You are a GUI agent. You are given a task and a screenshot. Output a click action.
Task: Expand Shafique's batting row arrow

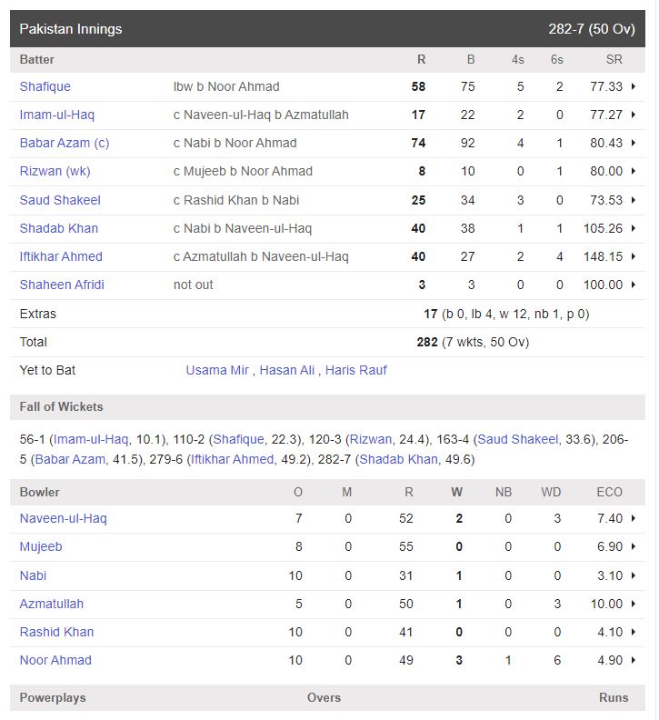point(633,87)
